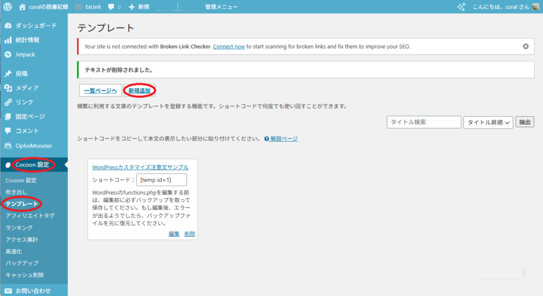Viewport: 543px width, 296px height.
Task: Open the home icon for coralの読書記録
Action: click(x=22, y=7)
